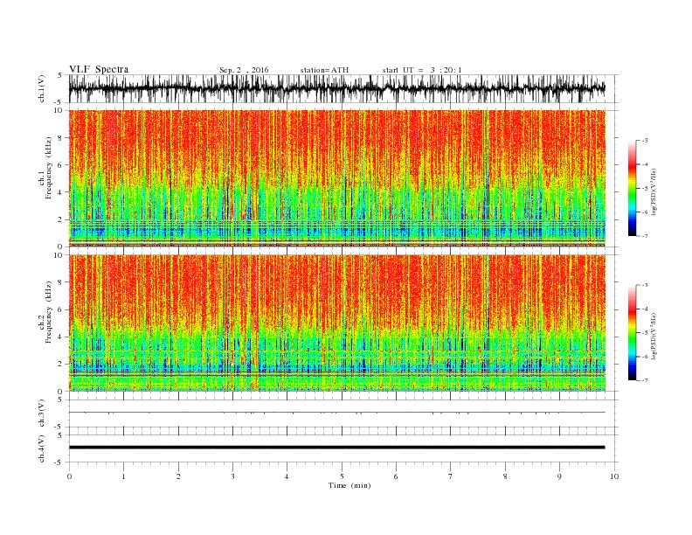
Task: Click the thick ch.4 voltage trace
Action: point(336,448)
